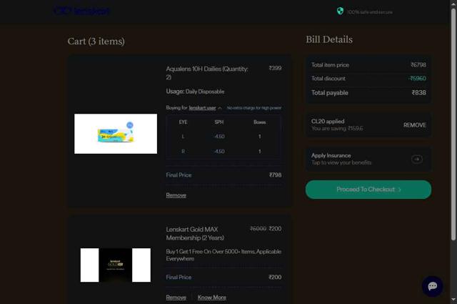
Task: Click the Aqualens 10H Dailies product title
Action: [x=207, y=73]
